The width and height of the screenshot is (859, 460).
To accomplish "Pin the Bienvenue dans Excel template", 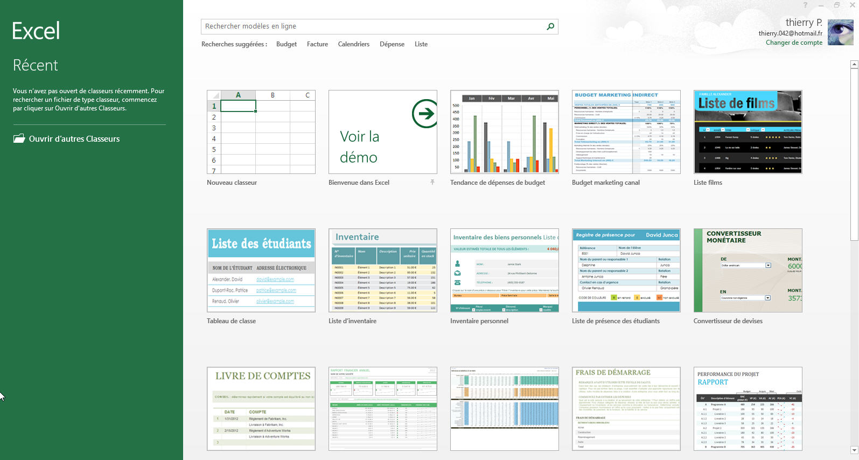I will (x=432, y=183).
